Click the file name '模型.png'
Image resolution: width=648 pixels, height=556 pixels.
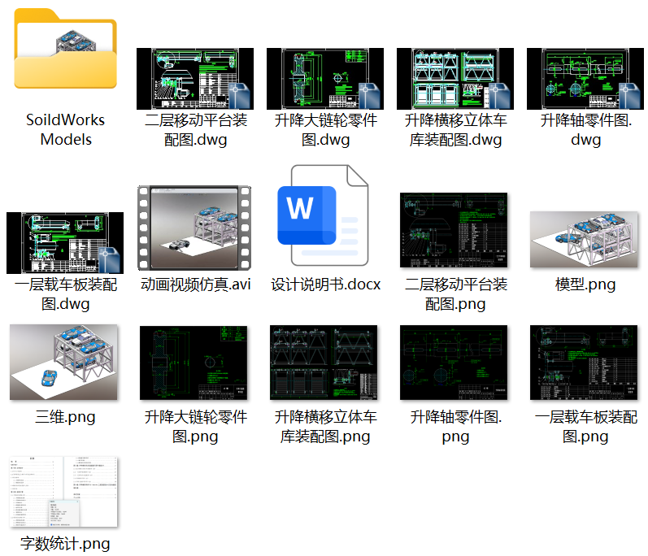(585, 285)
